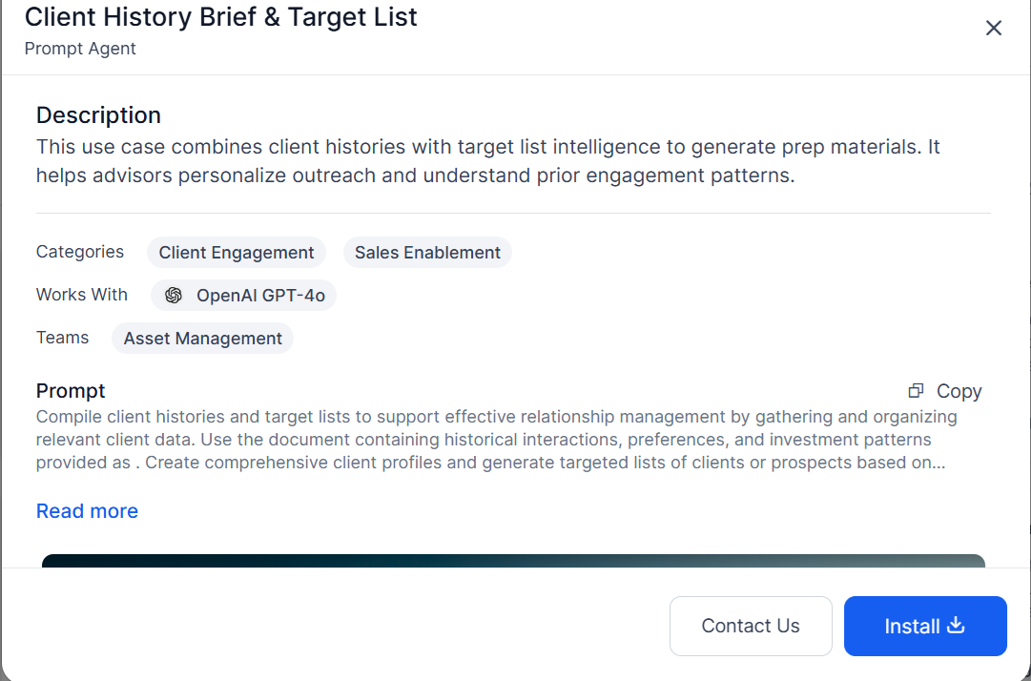Select the Client Engagement category tag
The image size is (1031, 681).
(x=237, y=253)
